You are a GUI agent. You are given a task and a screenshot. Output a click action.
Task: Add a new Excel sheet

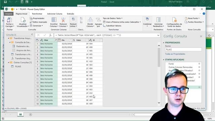31,115
